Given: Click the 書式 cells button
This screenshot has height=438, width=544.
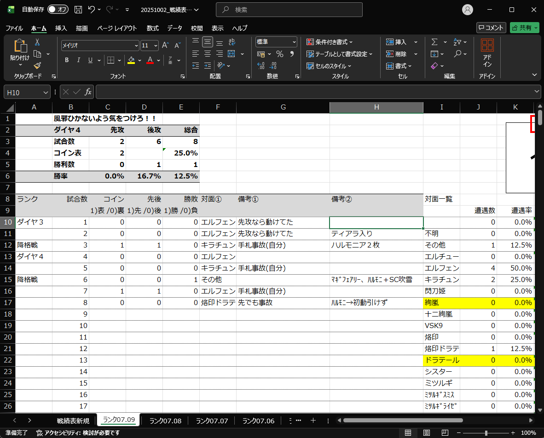Looking at the screenshot, I should (x=399, y=65).
